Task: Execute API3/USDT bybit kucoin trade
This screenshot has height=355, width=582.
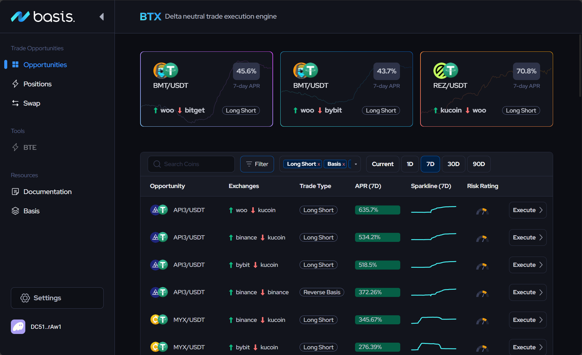Action: tap(528, 265)
